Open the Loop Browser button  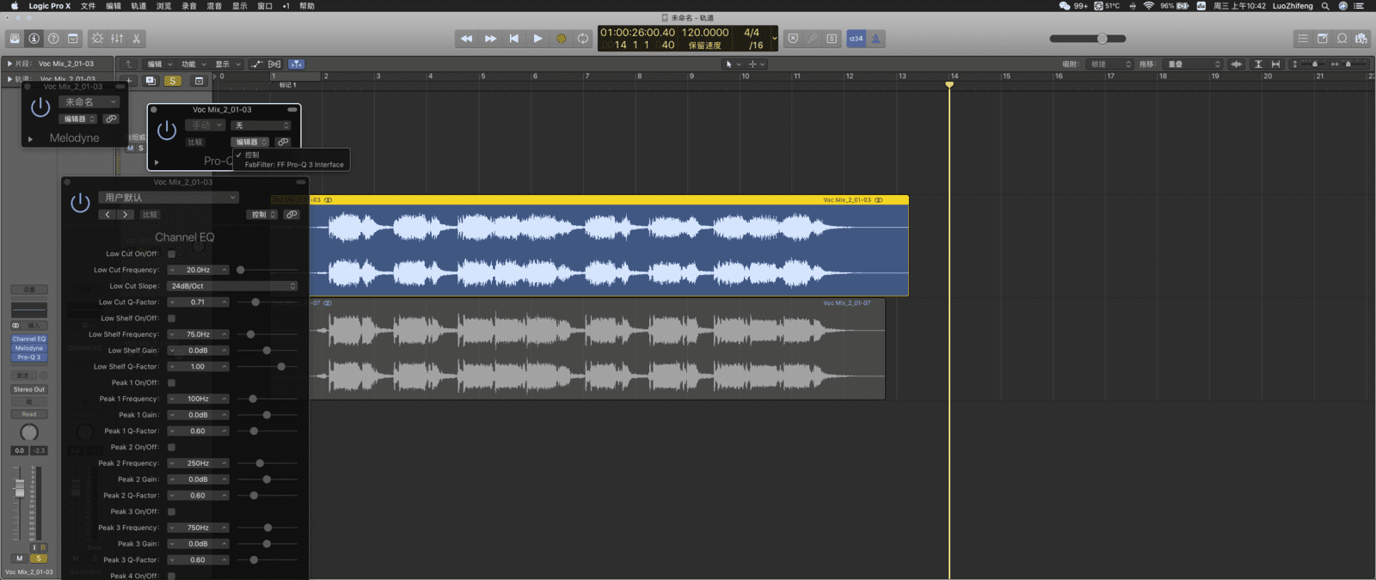point(1342,39)
